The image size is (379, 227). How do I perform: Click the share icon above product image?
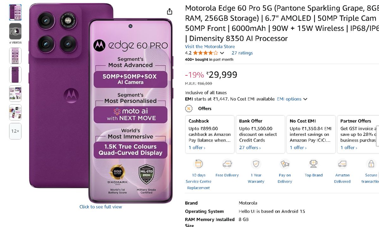(170, 12)
